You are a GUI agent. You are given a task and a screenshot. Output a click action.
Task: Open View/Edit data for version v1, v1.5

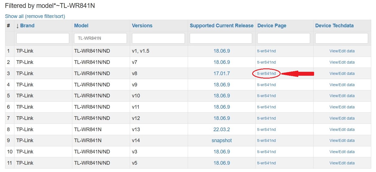[x=342, y=51]
